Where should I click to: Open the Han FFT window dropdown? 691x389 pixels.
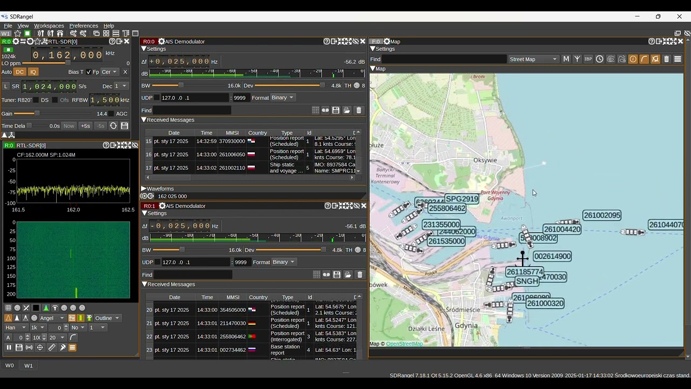(16, 327)
